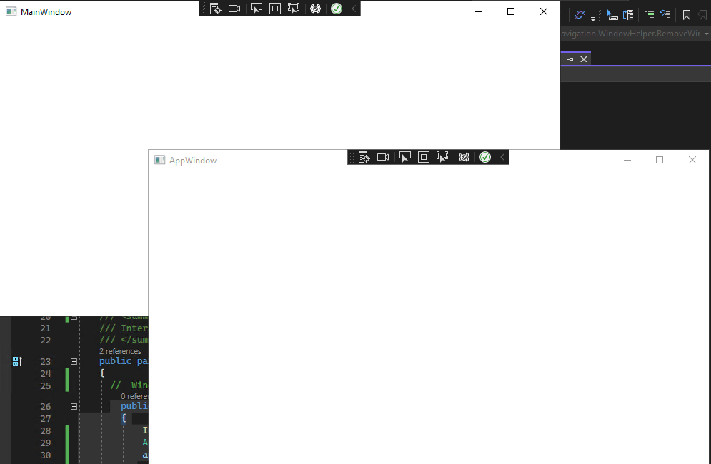Open binding failures from AppWindow toolbar
The height and width of the screenshot is (464, 711).
464,157
